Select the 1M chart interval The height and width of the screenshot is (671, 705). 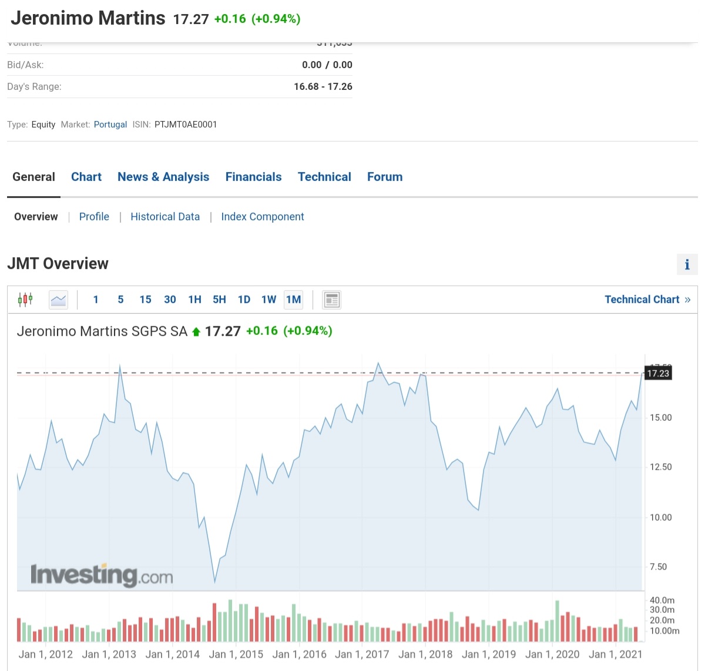click(x=293, y=300)
